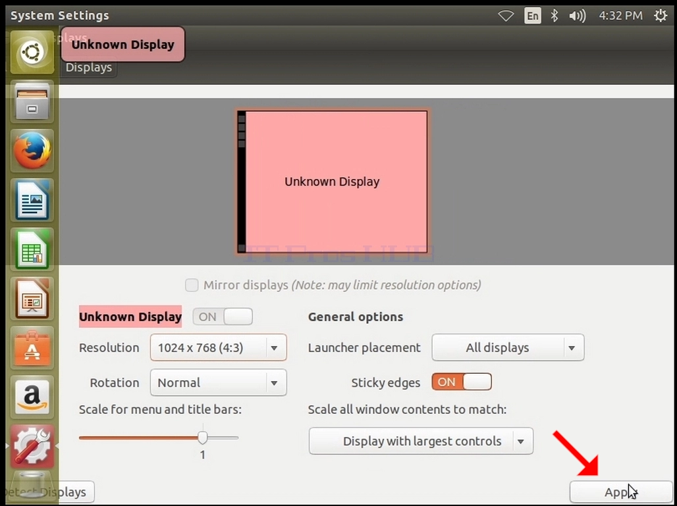
Task: Click the Wi-Fi network indicator
Action: pos(506,16)
